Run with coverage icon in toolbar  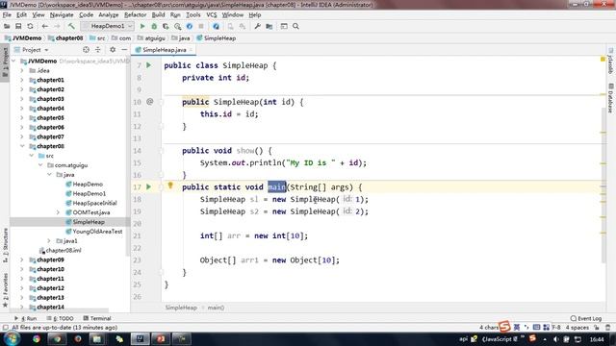pyautogui.click(x=166, y=26)
